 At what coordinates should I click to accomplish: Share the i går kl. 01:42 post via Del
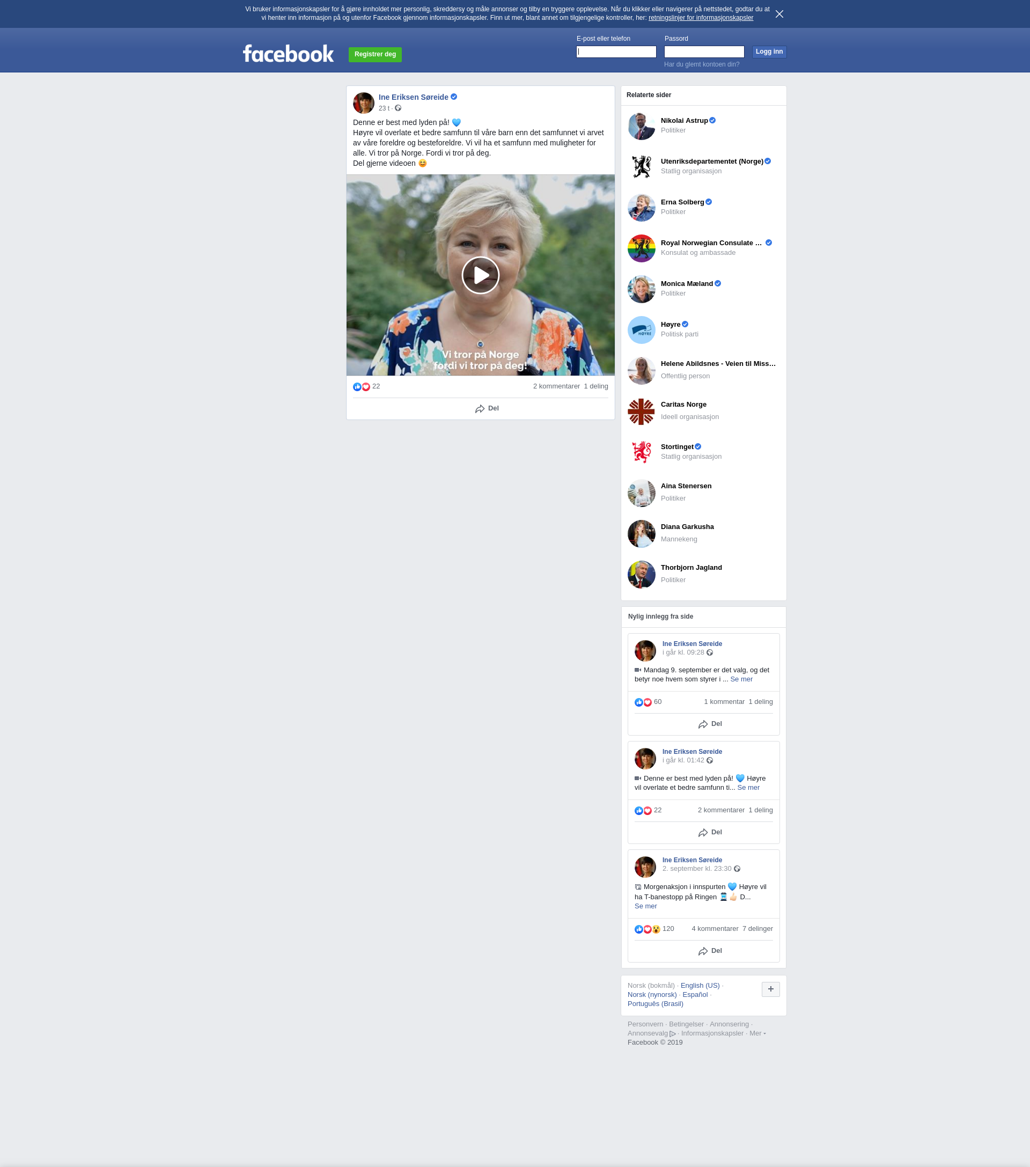click(x=710, y=832)
